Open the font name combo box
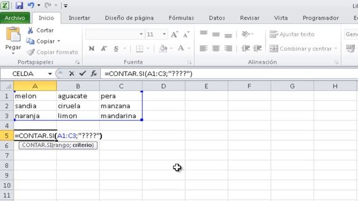 point(115,34)
